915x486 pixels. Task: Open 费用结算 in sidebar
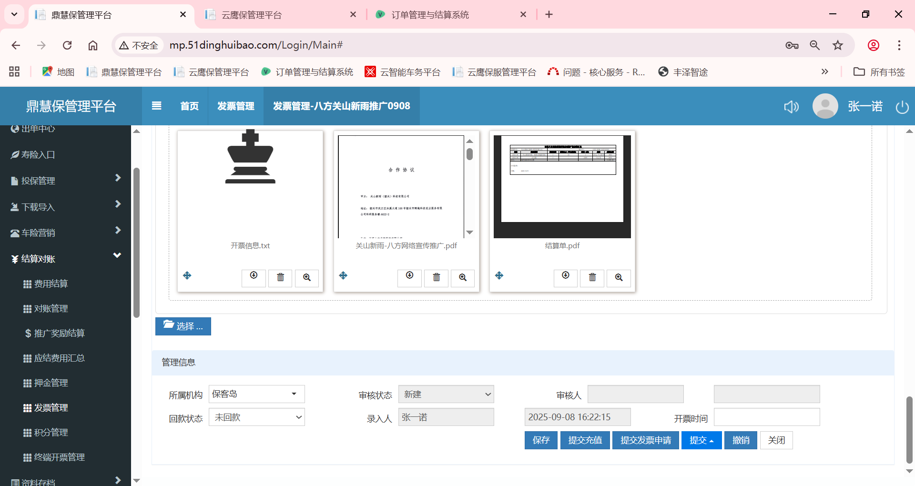pos(51,284)
